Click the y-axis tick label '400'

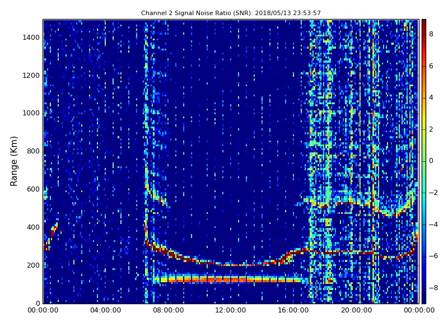33,227
